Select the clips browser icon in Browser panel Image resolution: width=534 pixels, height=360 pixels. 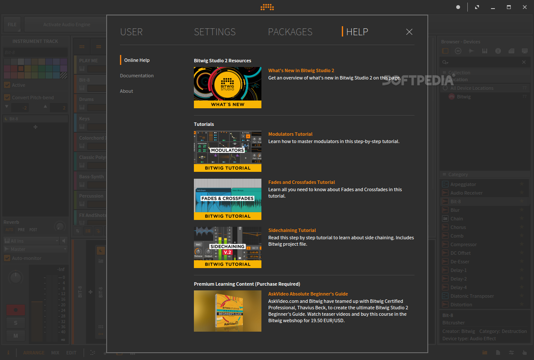[x=511, y=51]
